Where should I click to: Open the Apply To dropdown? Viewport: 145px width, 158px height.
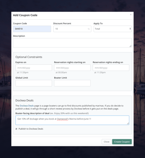[x=113, y=29]
